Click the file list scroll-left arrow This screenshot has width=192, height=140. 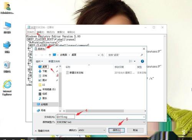[x=64, y=111]
